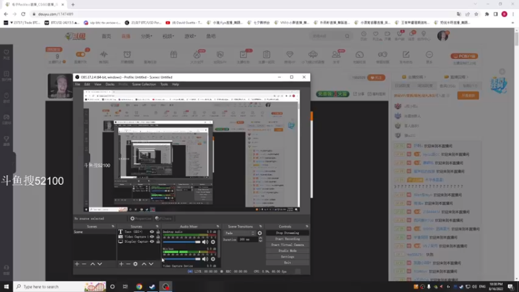
Task: Bookmark this page with the star icon
Action: (476, 14)
